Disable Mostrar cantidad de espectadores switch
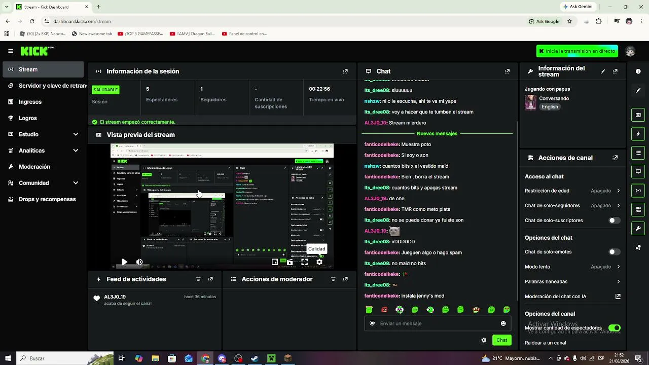This screenshot has height=365, width=649. coord(614,328)
